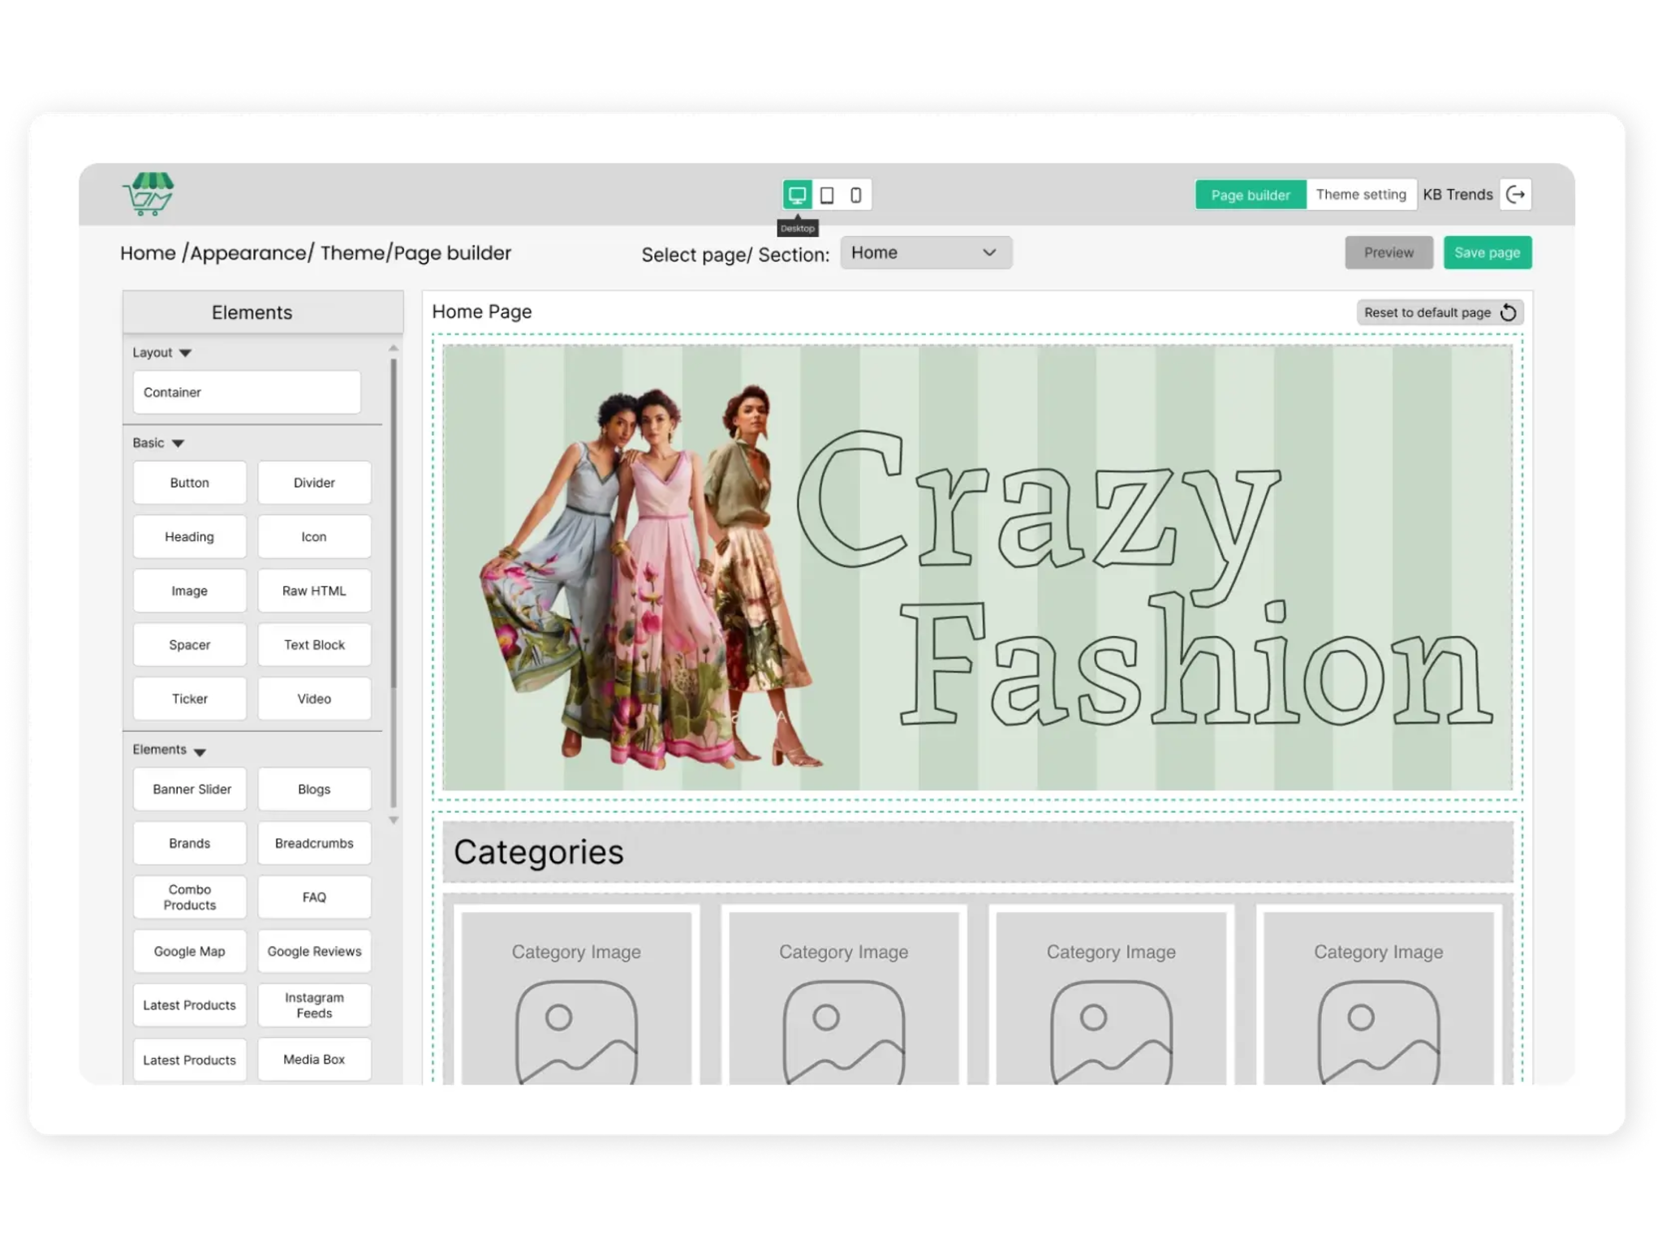Click the reset circular arrow icon
The image size is (1662, 1256).
pyautogui.click(x=1508, y=312)
